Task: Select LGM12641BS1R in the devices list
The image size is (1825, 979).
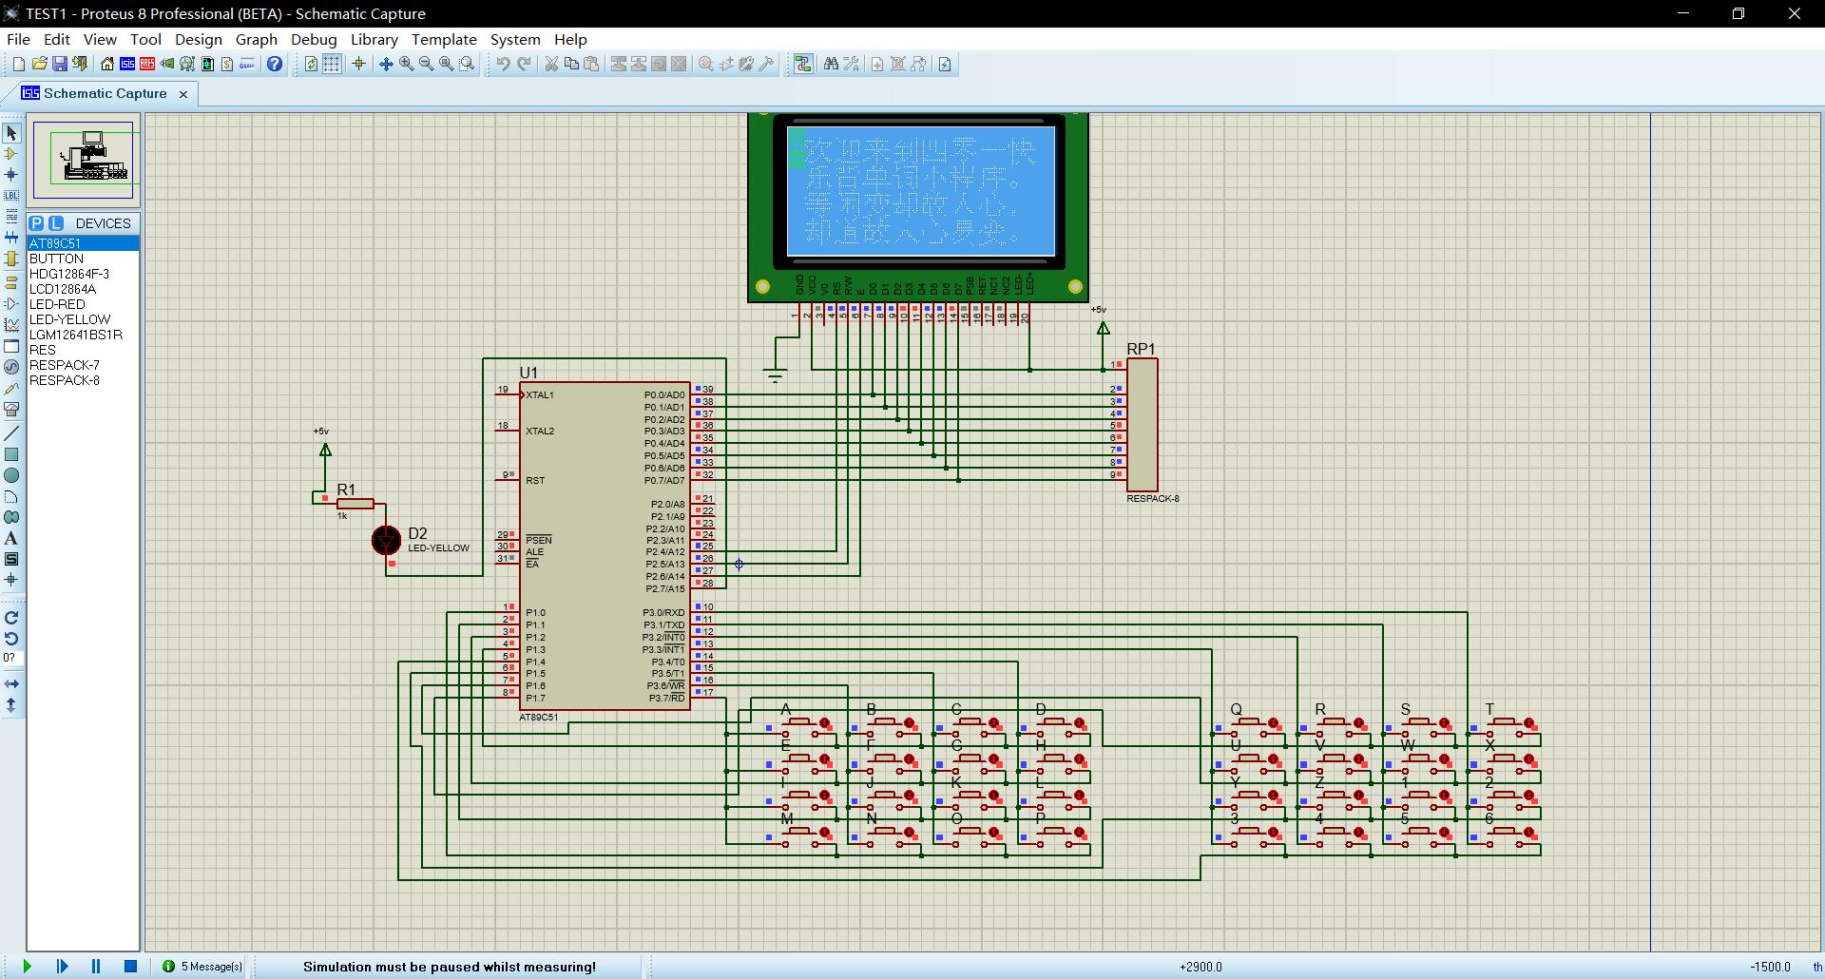Action: [83, 335]
